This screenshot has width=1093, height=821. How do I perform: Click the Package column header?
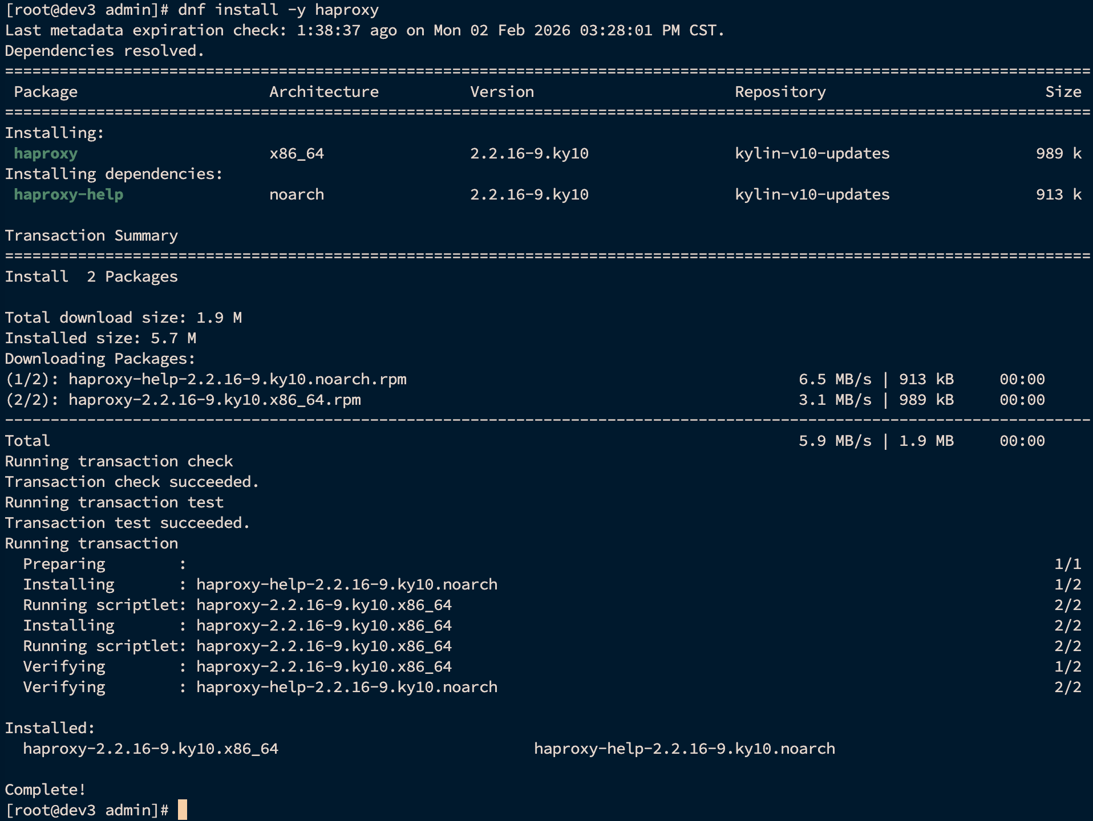pos(46,92)
